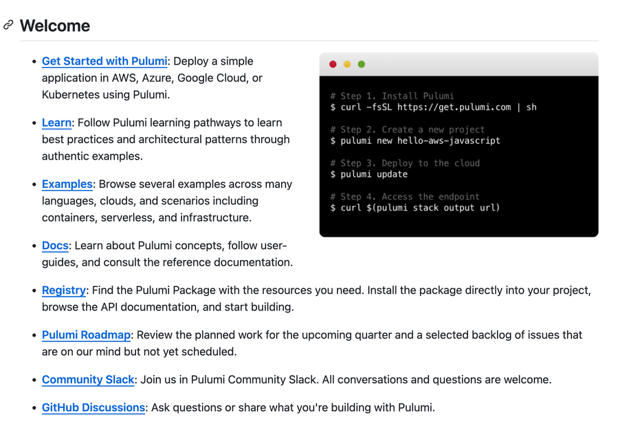Click the '# Step 4. Access the endpoint' comment
618x426 pixels.
(x=405, y=196)
